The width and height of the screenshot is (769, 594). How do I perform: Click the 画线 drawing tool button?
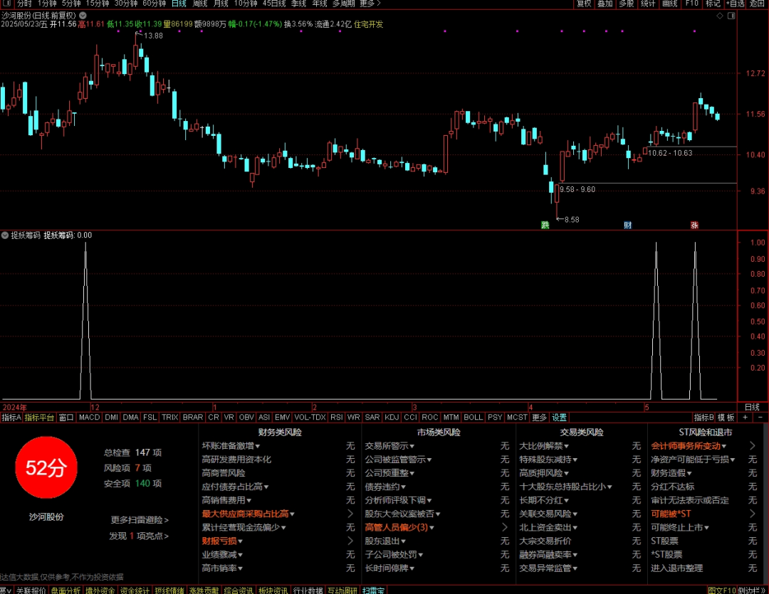tap(669, 4)
